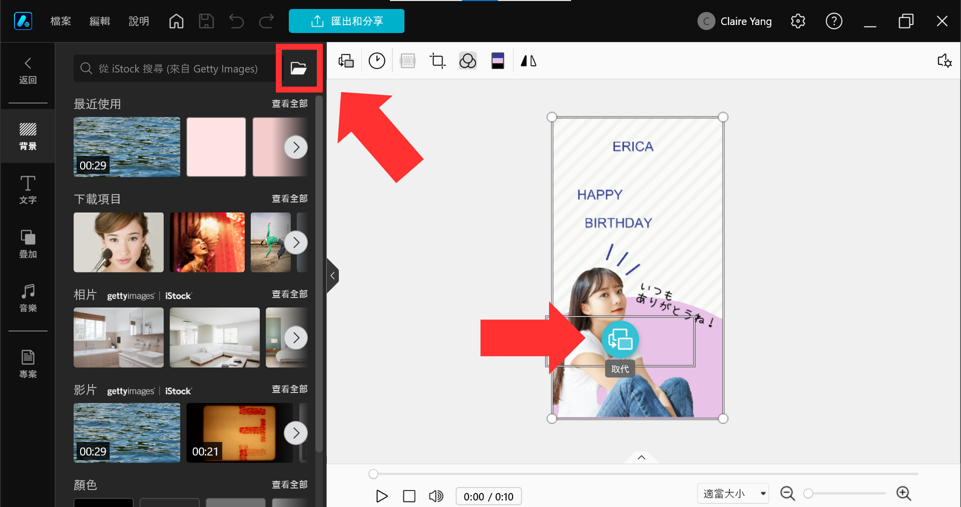The height and width of the screenshot is (507, 961).
Task: Open the 音樂 music panel
Action: (x=28, y=298)
